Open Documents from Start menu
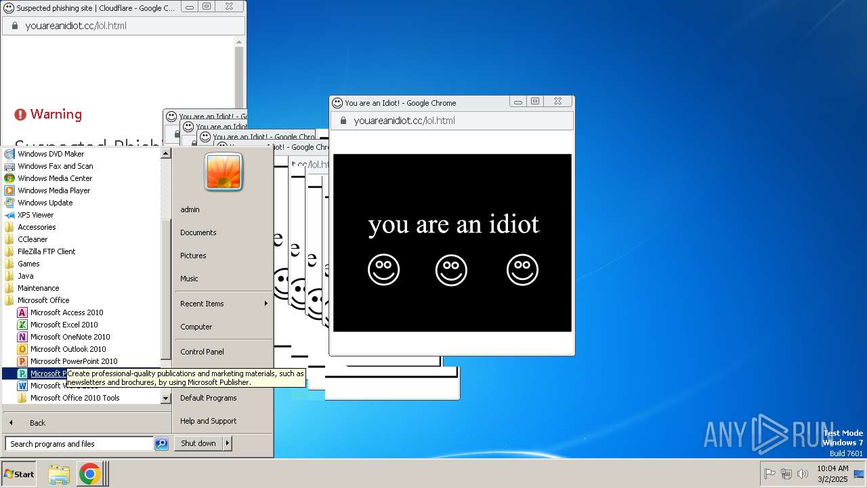The image size is (867, 488). pos(198,232)
